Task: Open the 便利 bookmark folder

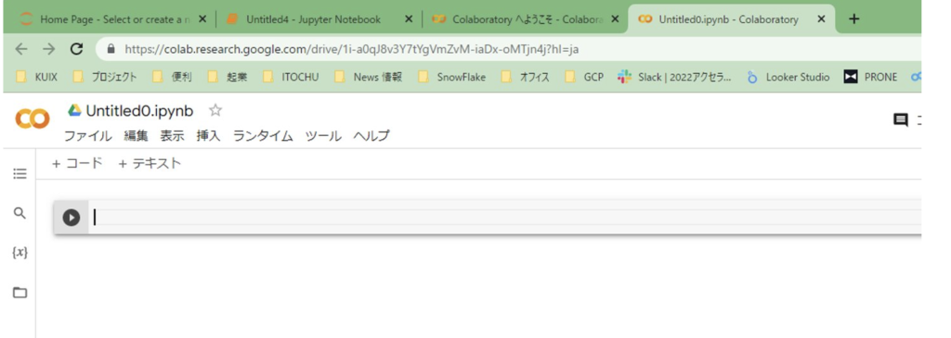Action: 172,77
